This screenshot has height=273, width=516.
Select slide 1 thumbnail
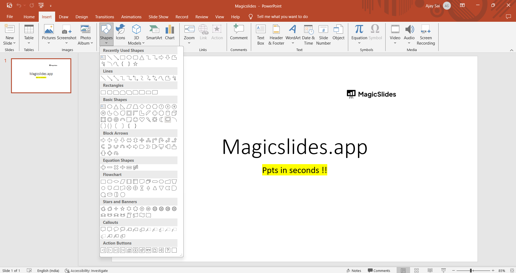click(41, 76)
